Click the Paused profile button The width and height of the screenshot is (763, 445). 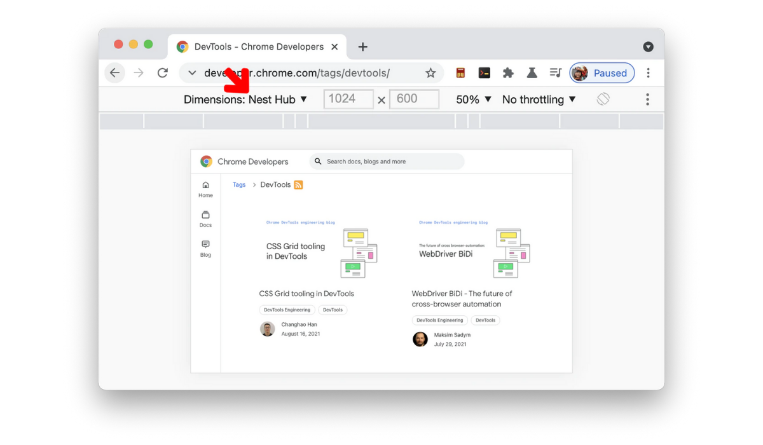pos(601,73)
